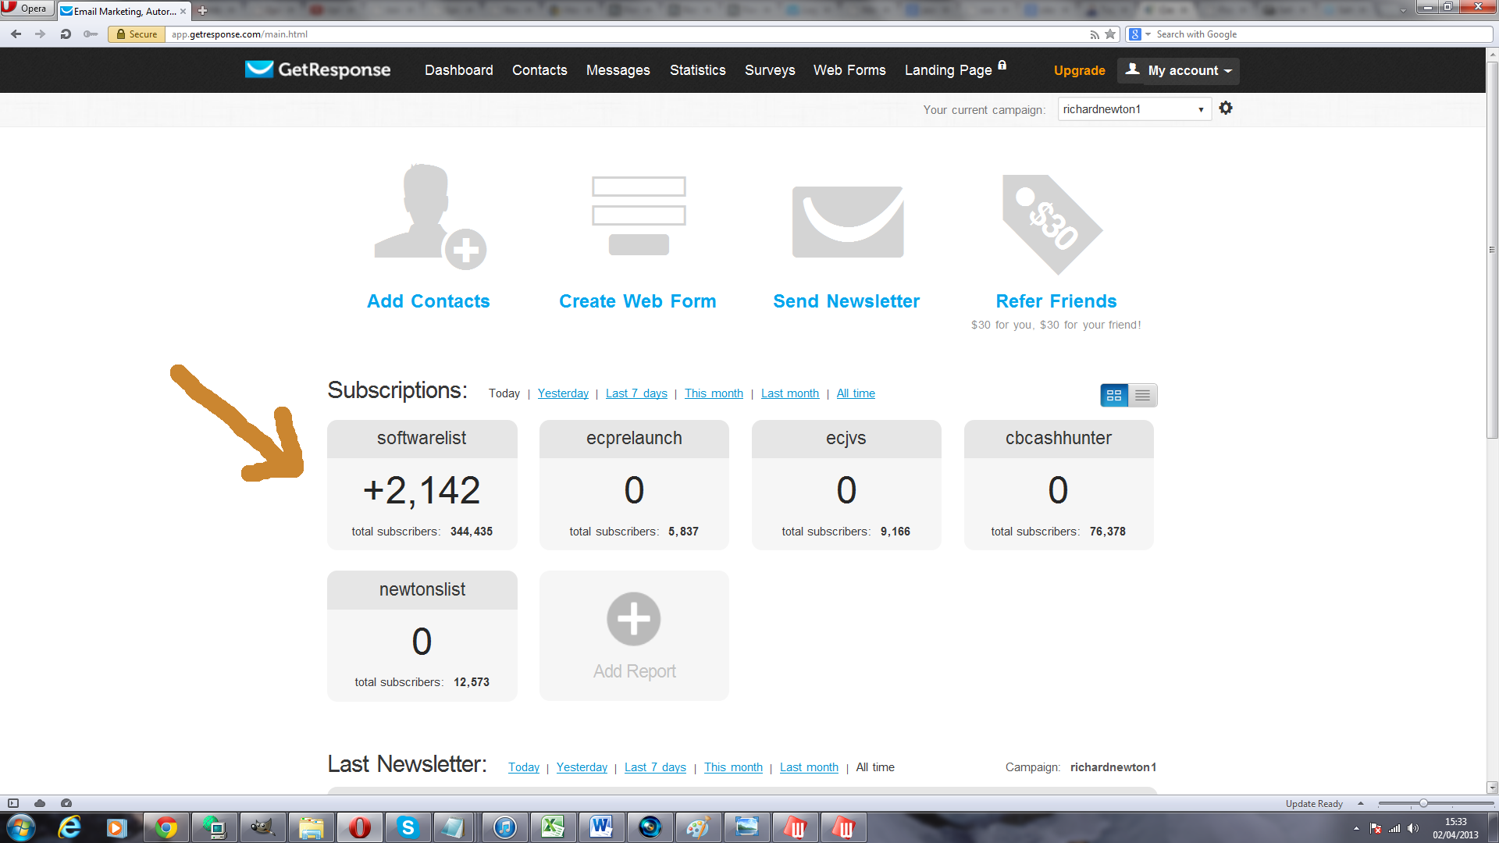Viewport: 1499px width, 843px height.
Task: Click the Refer Friends link
Action: pos(1056,301)
